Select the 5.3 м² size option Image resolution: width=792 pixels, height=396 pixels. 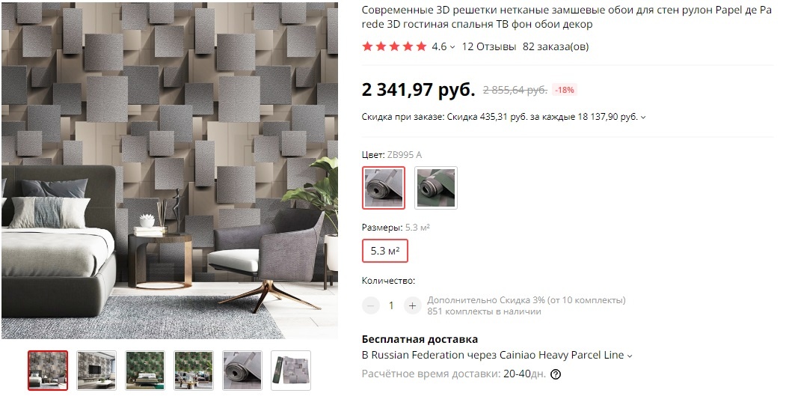[x=385, y=251]
